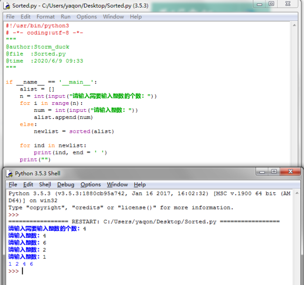Viewport: 304px width, 285px height.
Task: Minimize the Python Shell window
Action: [261, 172]
